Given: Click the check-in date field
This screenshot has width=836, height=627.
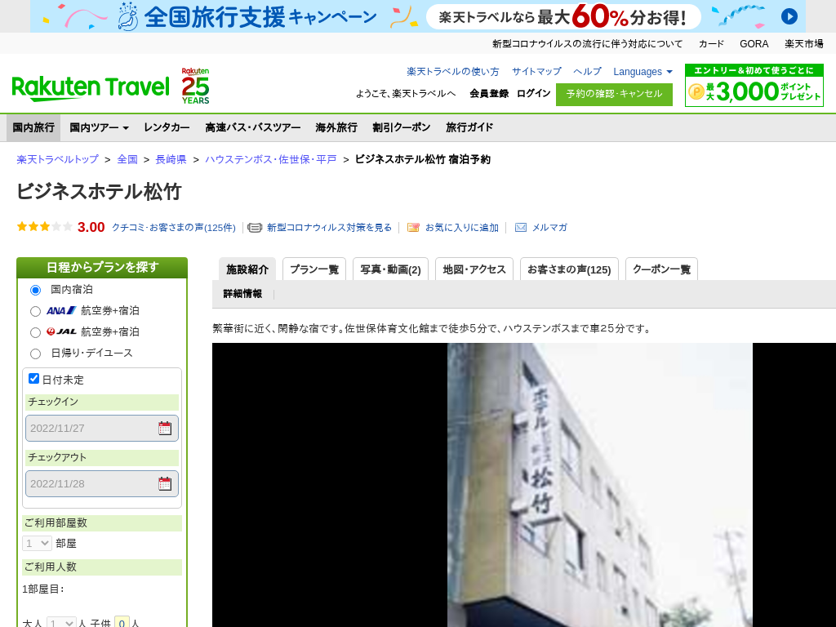Looking at the screenshot, I should [102, 428].
